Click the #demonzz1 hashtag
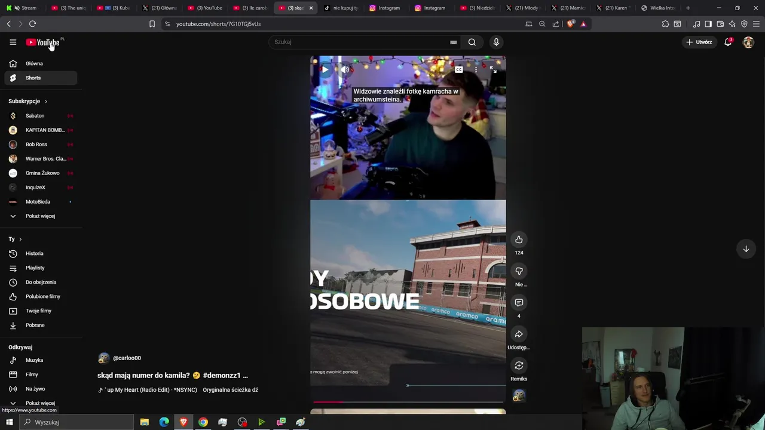Image resolution: width=765 pixels, height=430 pixels. (x=222, y=375)
